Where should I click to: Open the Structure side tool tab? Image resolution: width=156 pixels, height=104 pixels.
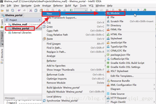coord(2,56)
